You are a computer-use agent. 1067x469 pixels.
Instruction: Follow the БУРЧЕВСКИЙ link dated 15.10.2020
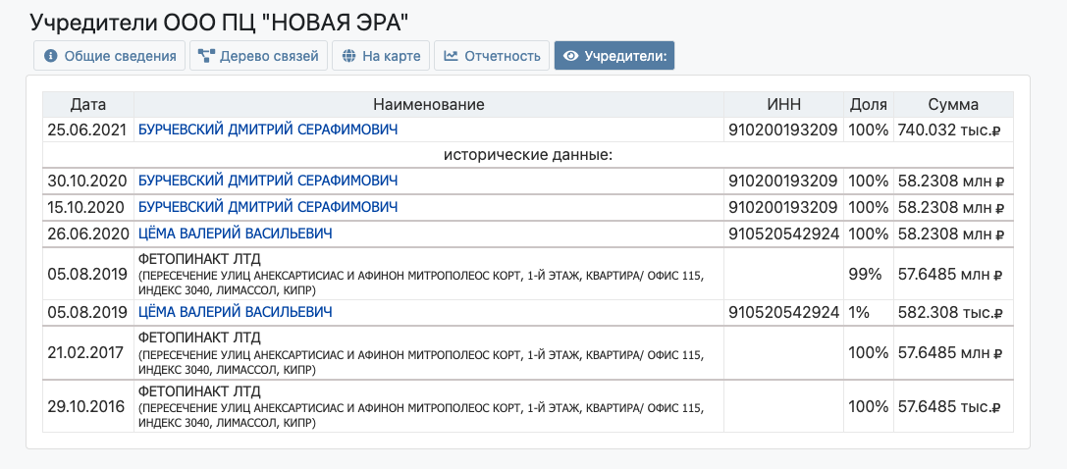pos(268,207)
